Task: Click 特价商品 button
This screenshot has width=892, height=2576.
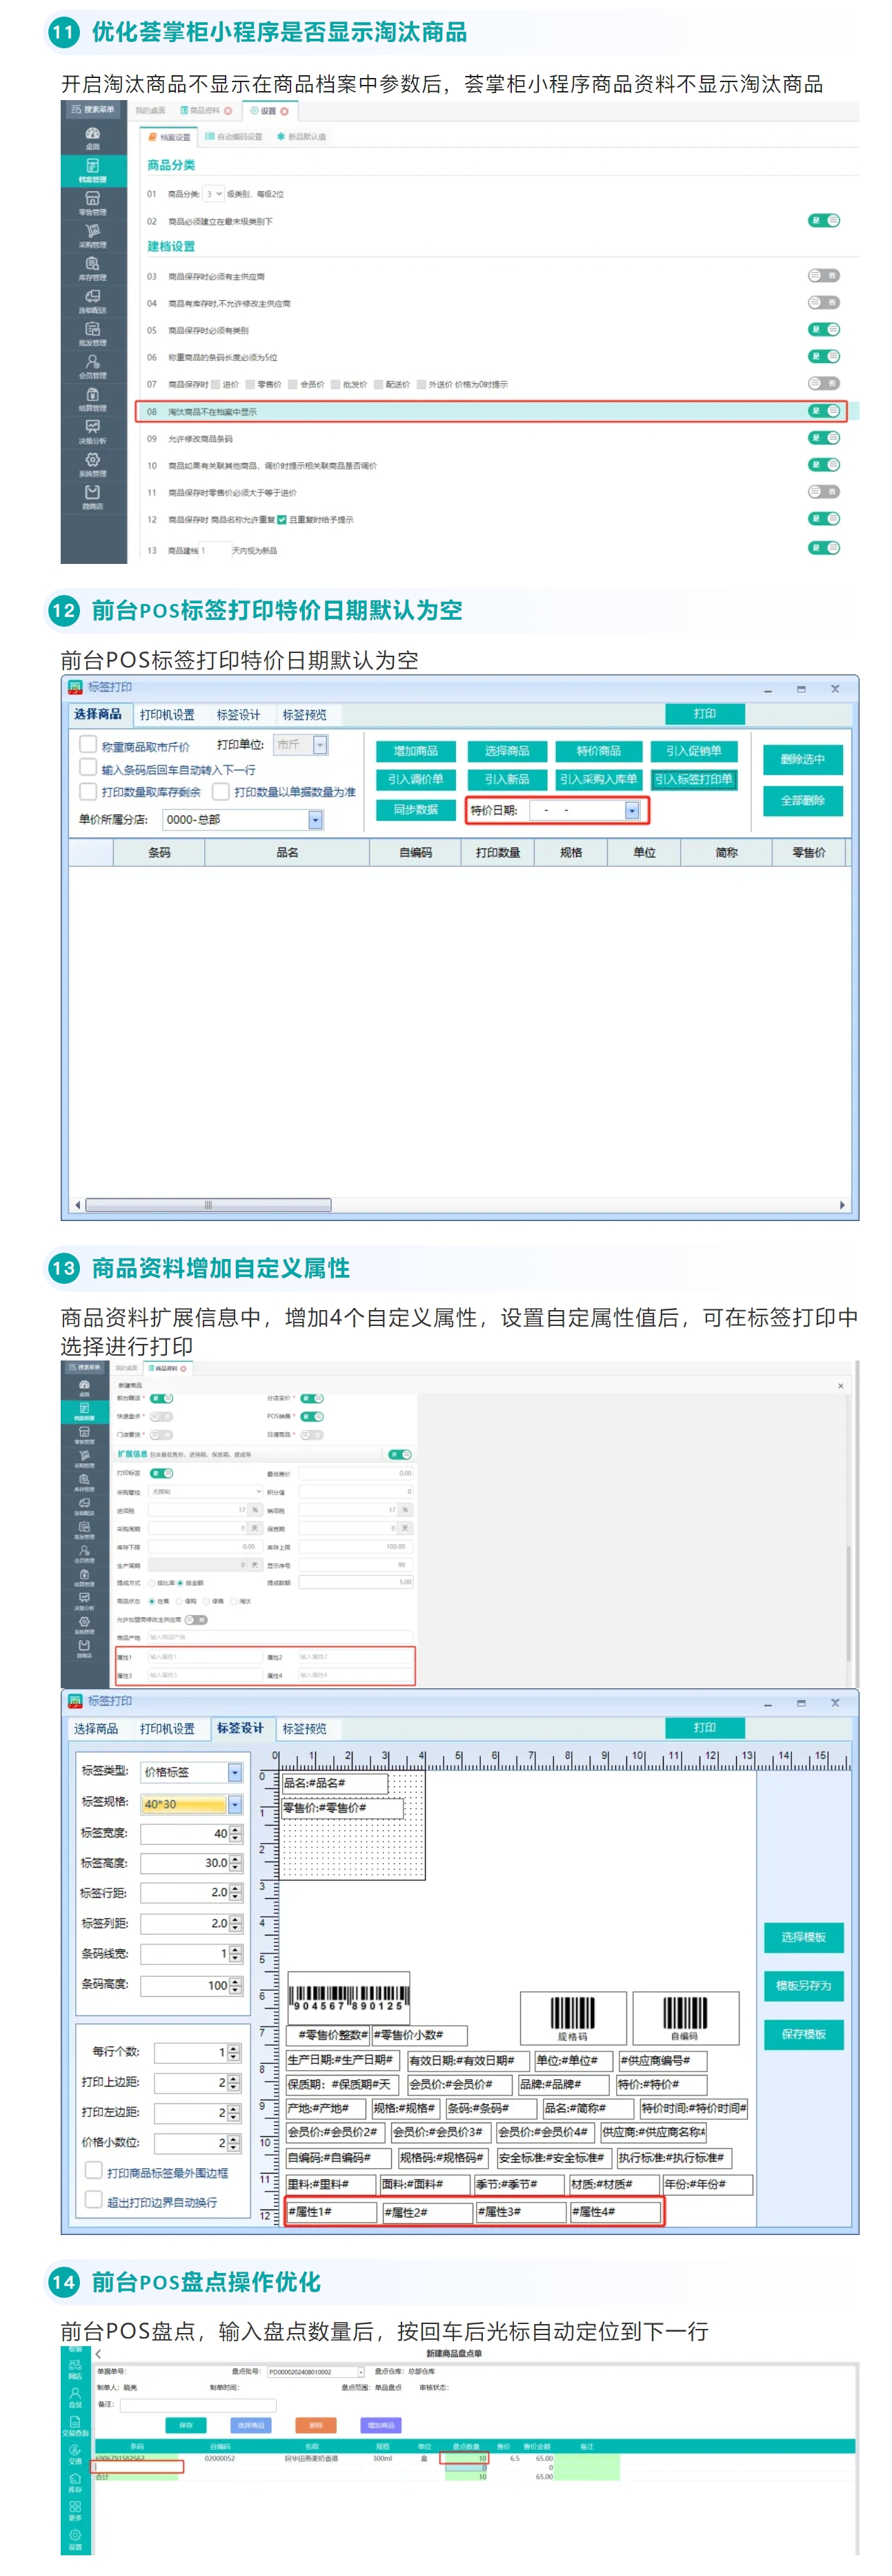Action: point(598,751)
